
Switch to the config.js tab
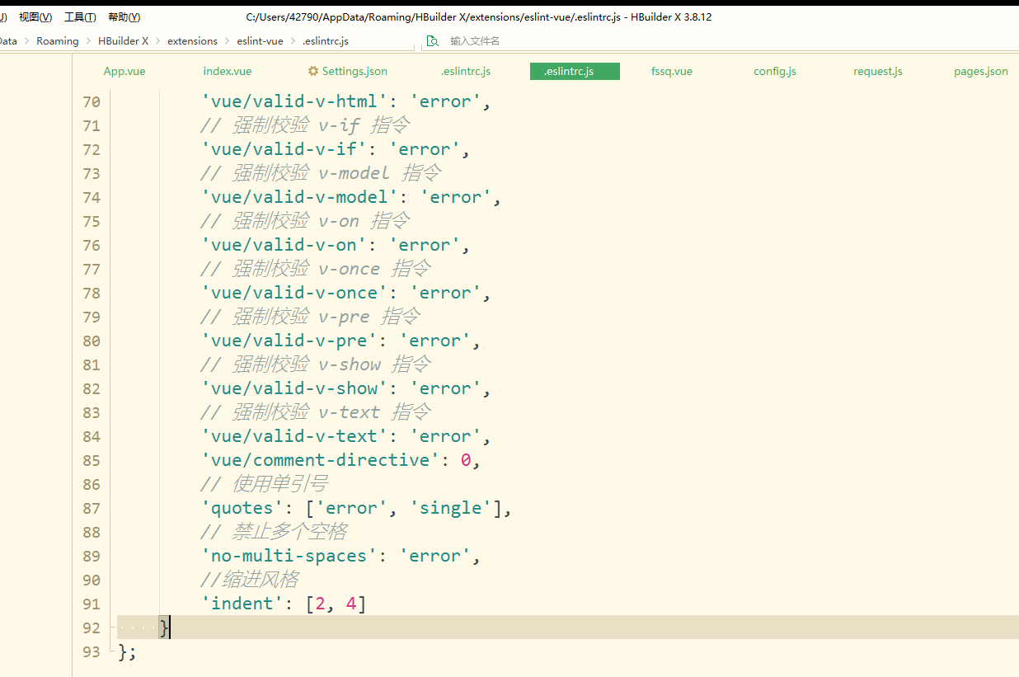pos(775,72)
